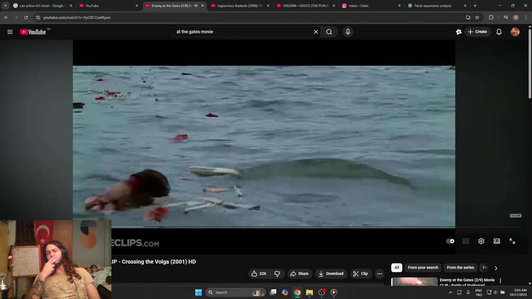Image resolution: width=532 pixels, height=299 pixels.
Task: Share the video
Action: point(299,274)
